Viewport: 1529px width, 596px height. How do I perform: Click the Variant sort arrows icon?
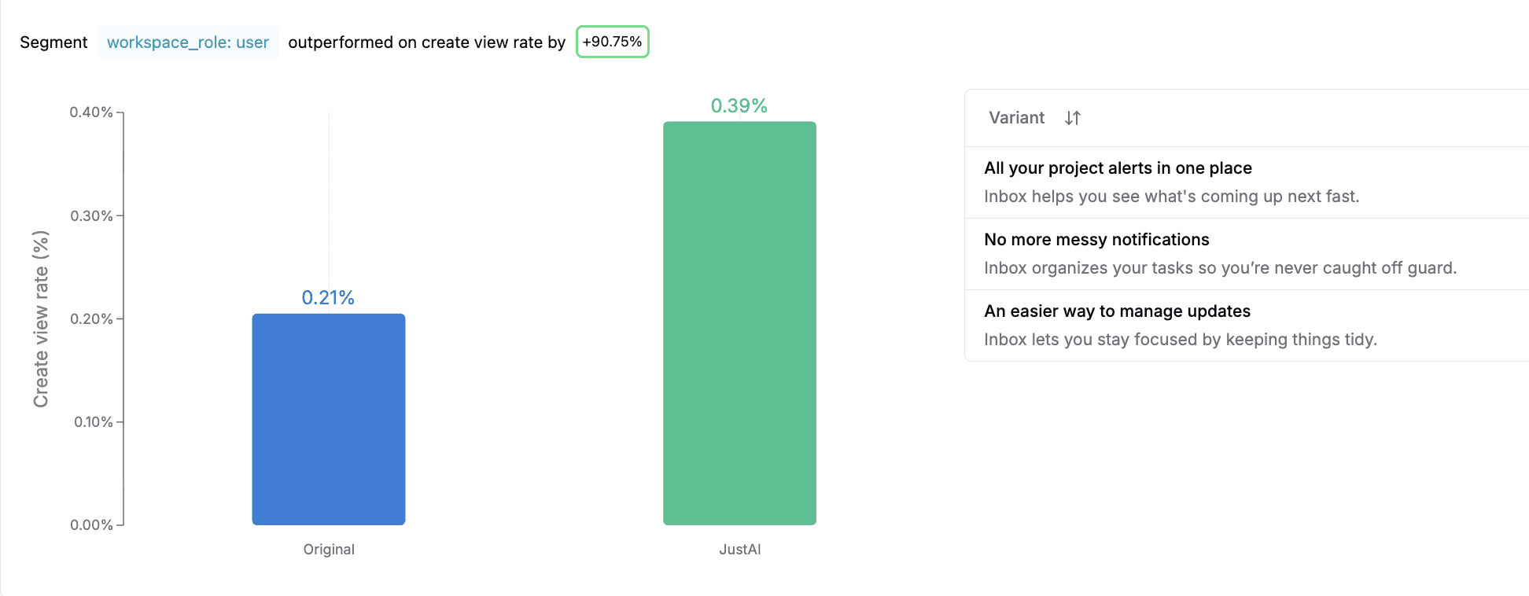pyautogui.click(x=1073, y=118)
